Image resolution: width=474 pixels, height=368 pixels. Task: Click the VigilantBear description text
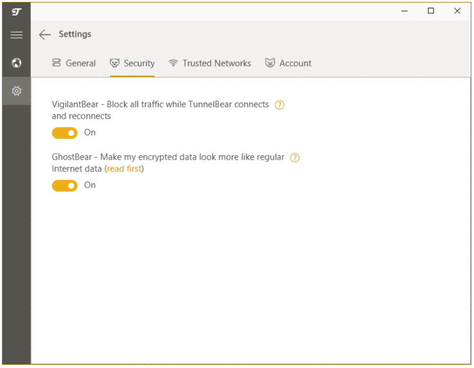[x=160, y=110]
